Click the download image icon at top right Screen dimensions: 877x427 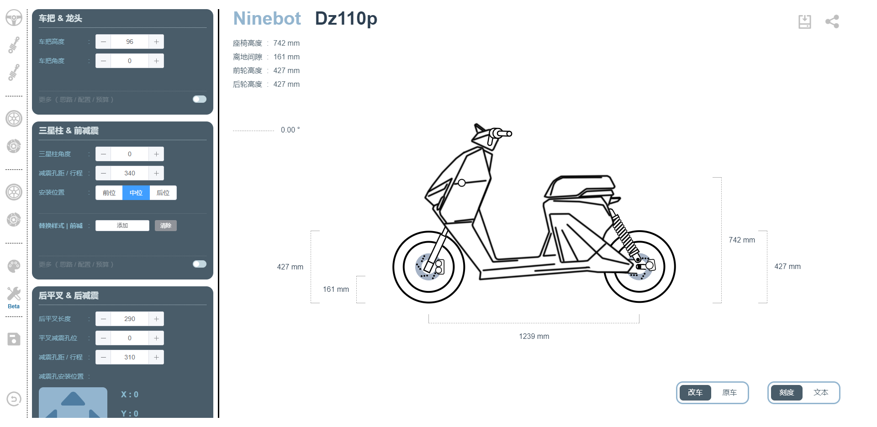tap(805, 21)
